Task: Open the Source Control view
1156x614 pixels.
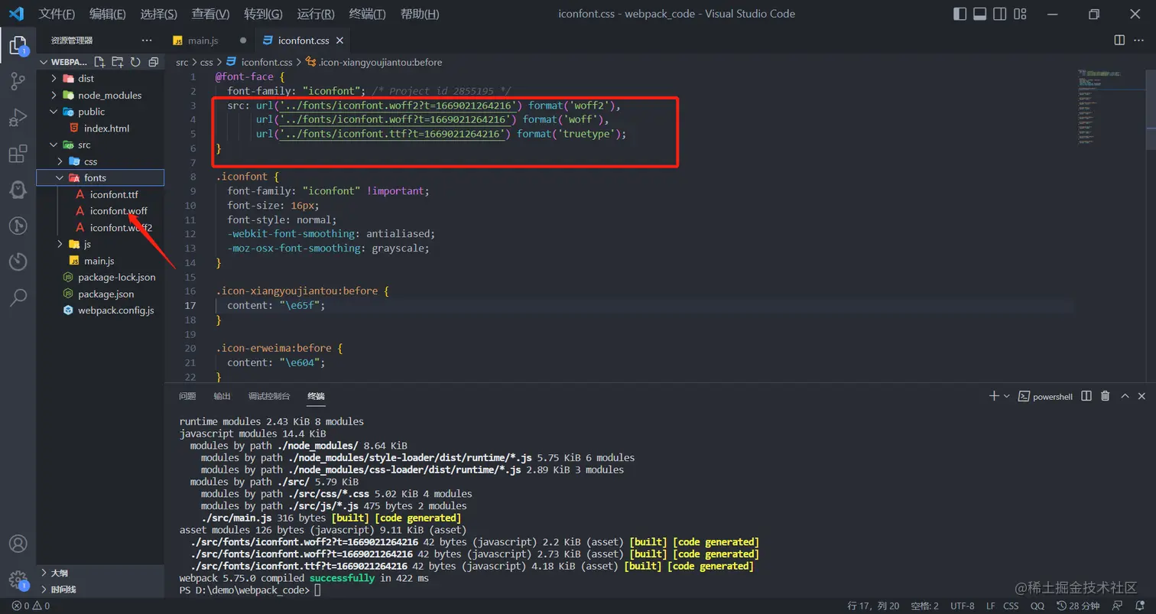Action: click(x=18, y=82)
